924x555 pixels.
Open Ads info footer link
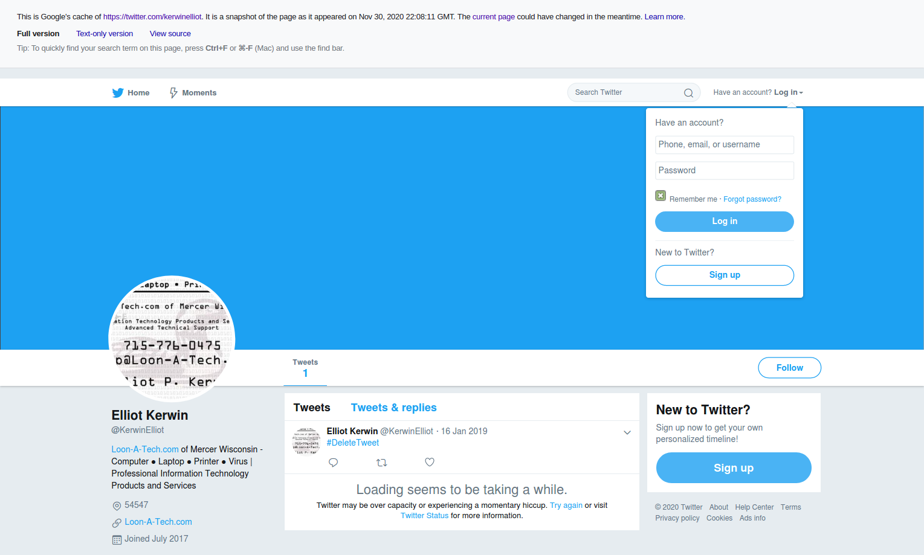(752, 518)
